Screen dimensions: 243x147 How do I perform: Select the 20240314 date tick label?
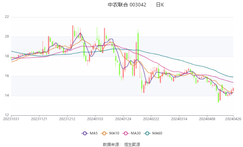coord(178,118)
